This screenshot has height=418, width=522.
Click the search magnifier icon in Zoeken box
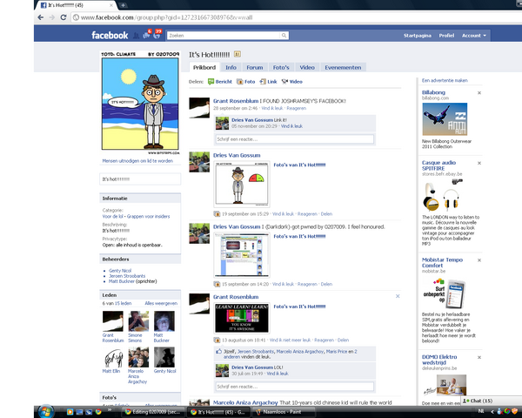284,36
